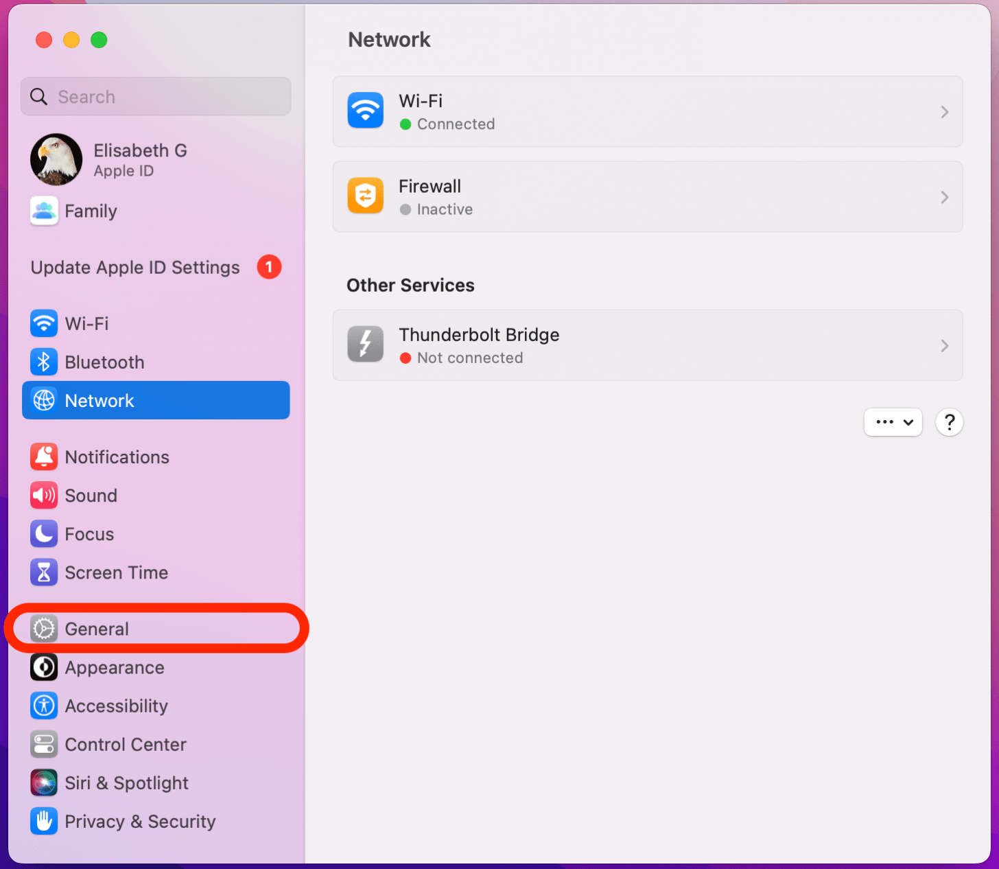Select the Sound speaker icon

click(43, 495)
